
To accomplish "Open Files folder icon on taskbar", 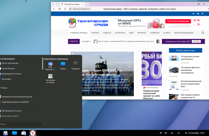I will pos(14,133).
